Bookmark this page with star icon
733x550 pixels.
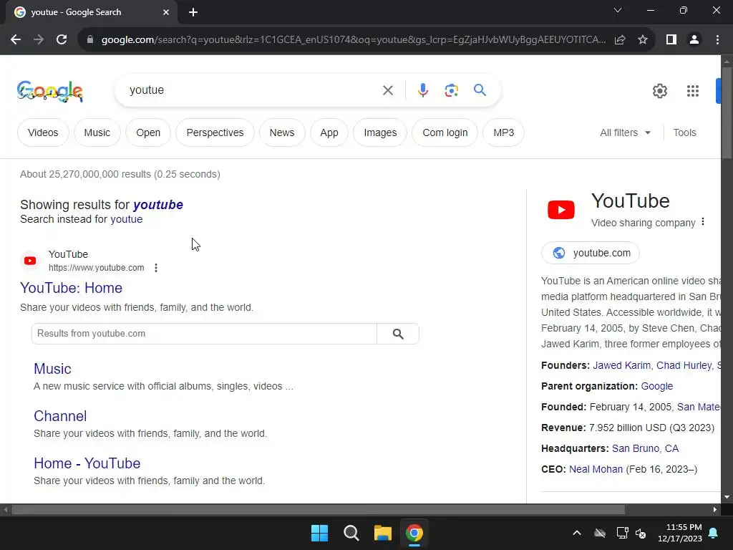click(643, 40)
